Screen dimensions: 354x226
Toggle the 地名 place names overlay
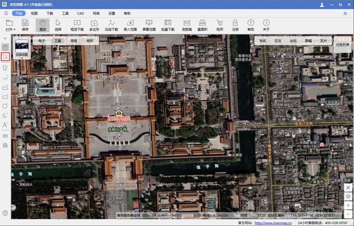[x=263, y=41]
